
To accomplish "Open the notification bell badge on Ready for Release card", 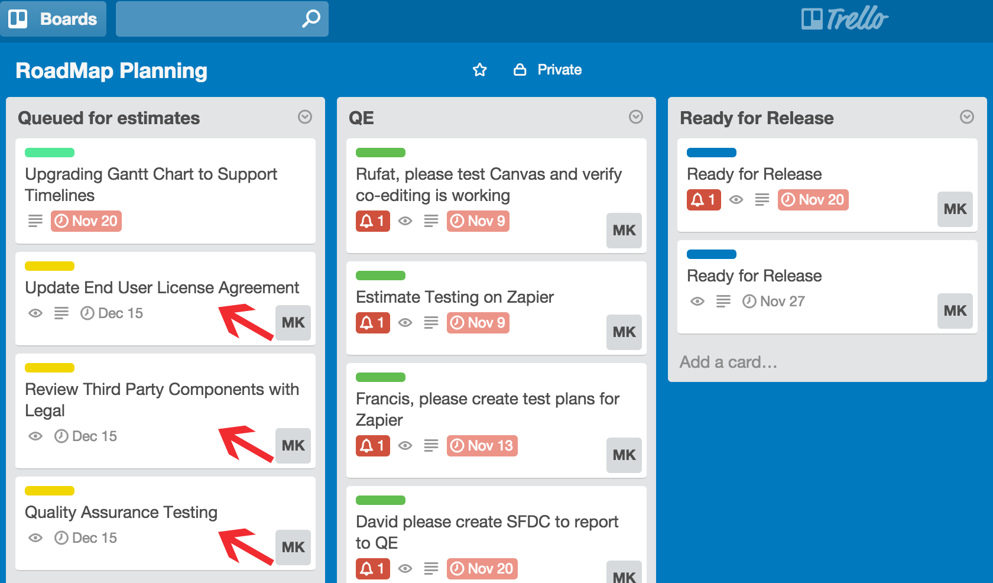I will [703, 200].
